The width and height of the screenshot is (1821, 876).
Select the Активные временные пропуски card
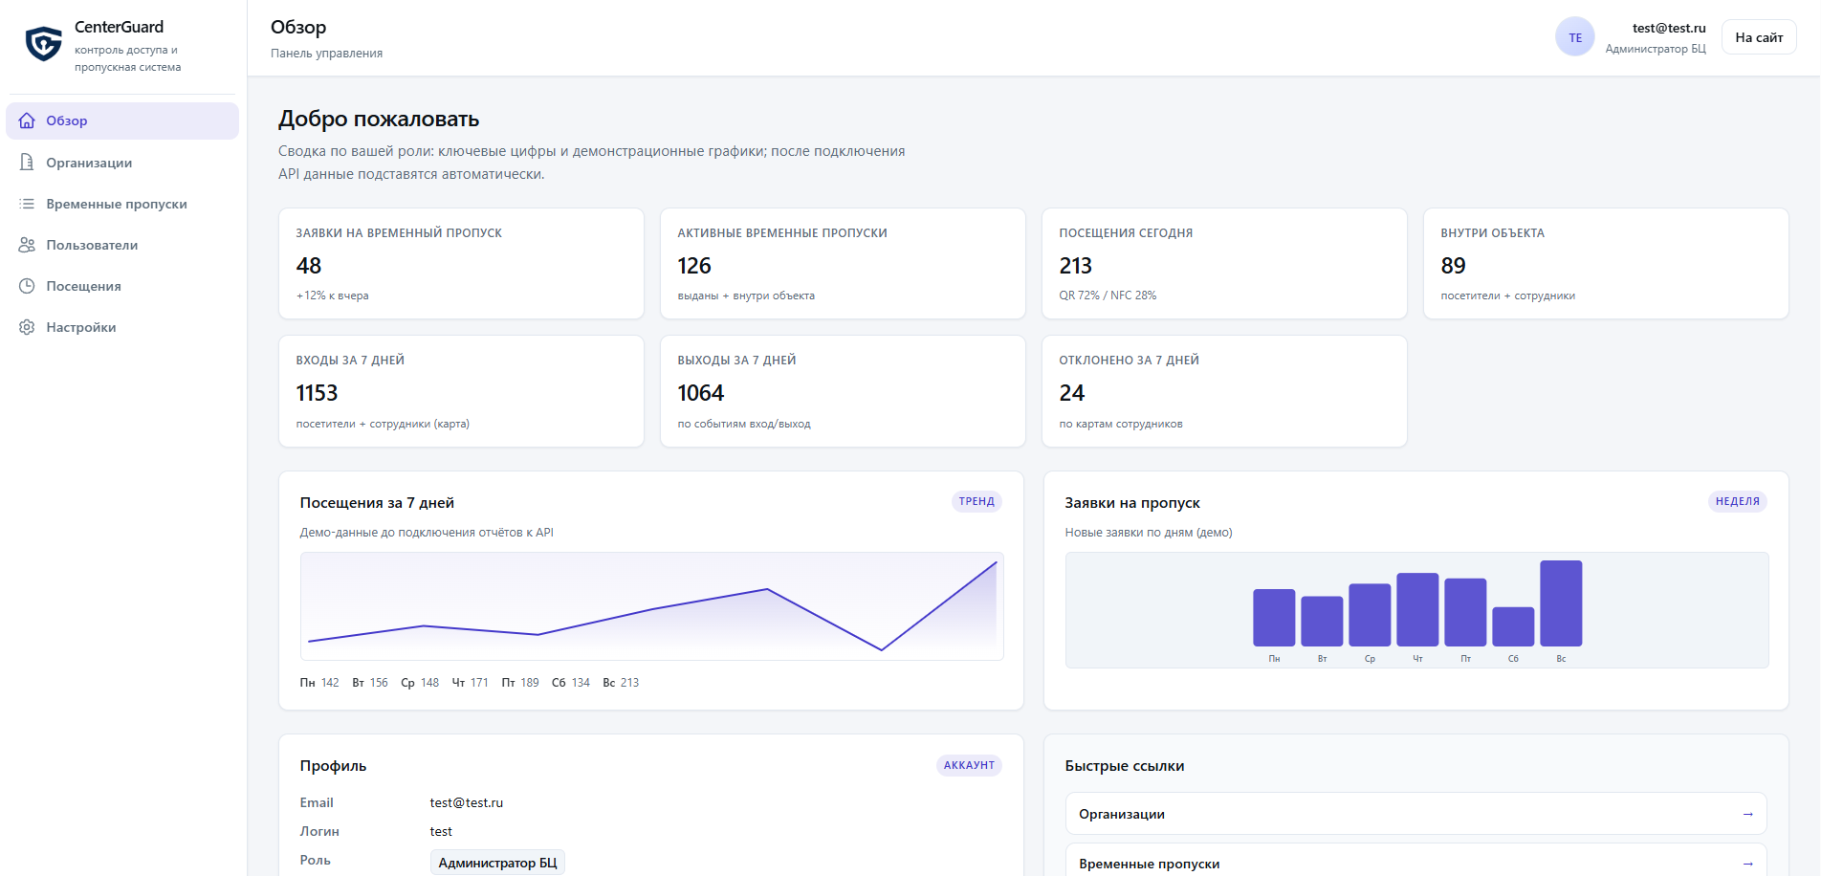point(843,264)
